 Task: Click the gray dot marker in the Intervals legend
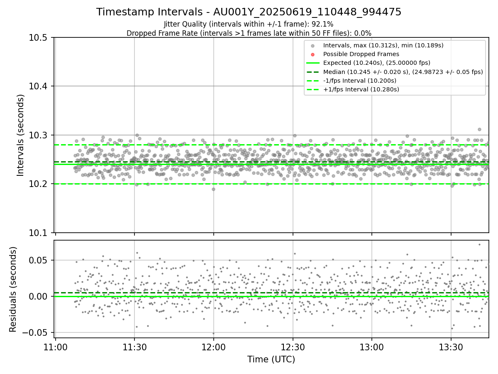(x=312, y=45)
